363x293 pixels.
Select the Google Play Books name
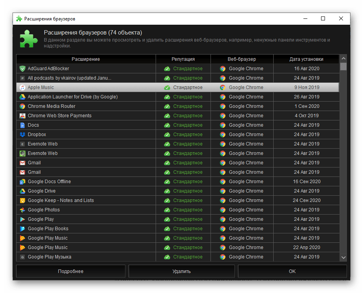click(48, 229)
